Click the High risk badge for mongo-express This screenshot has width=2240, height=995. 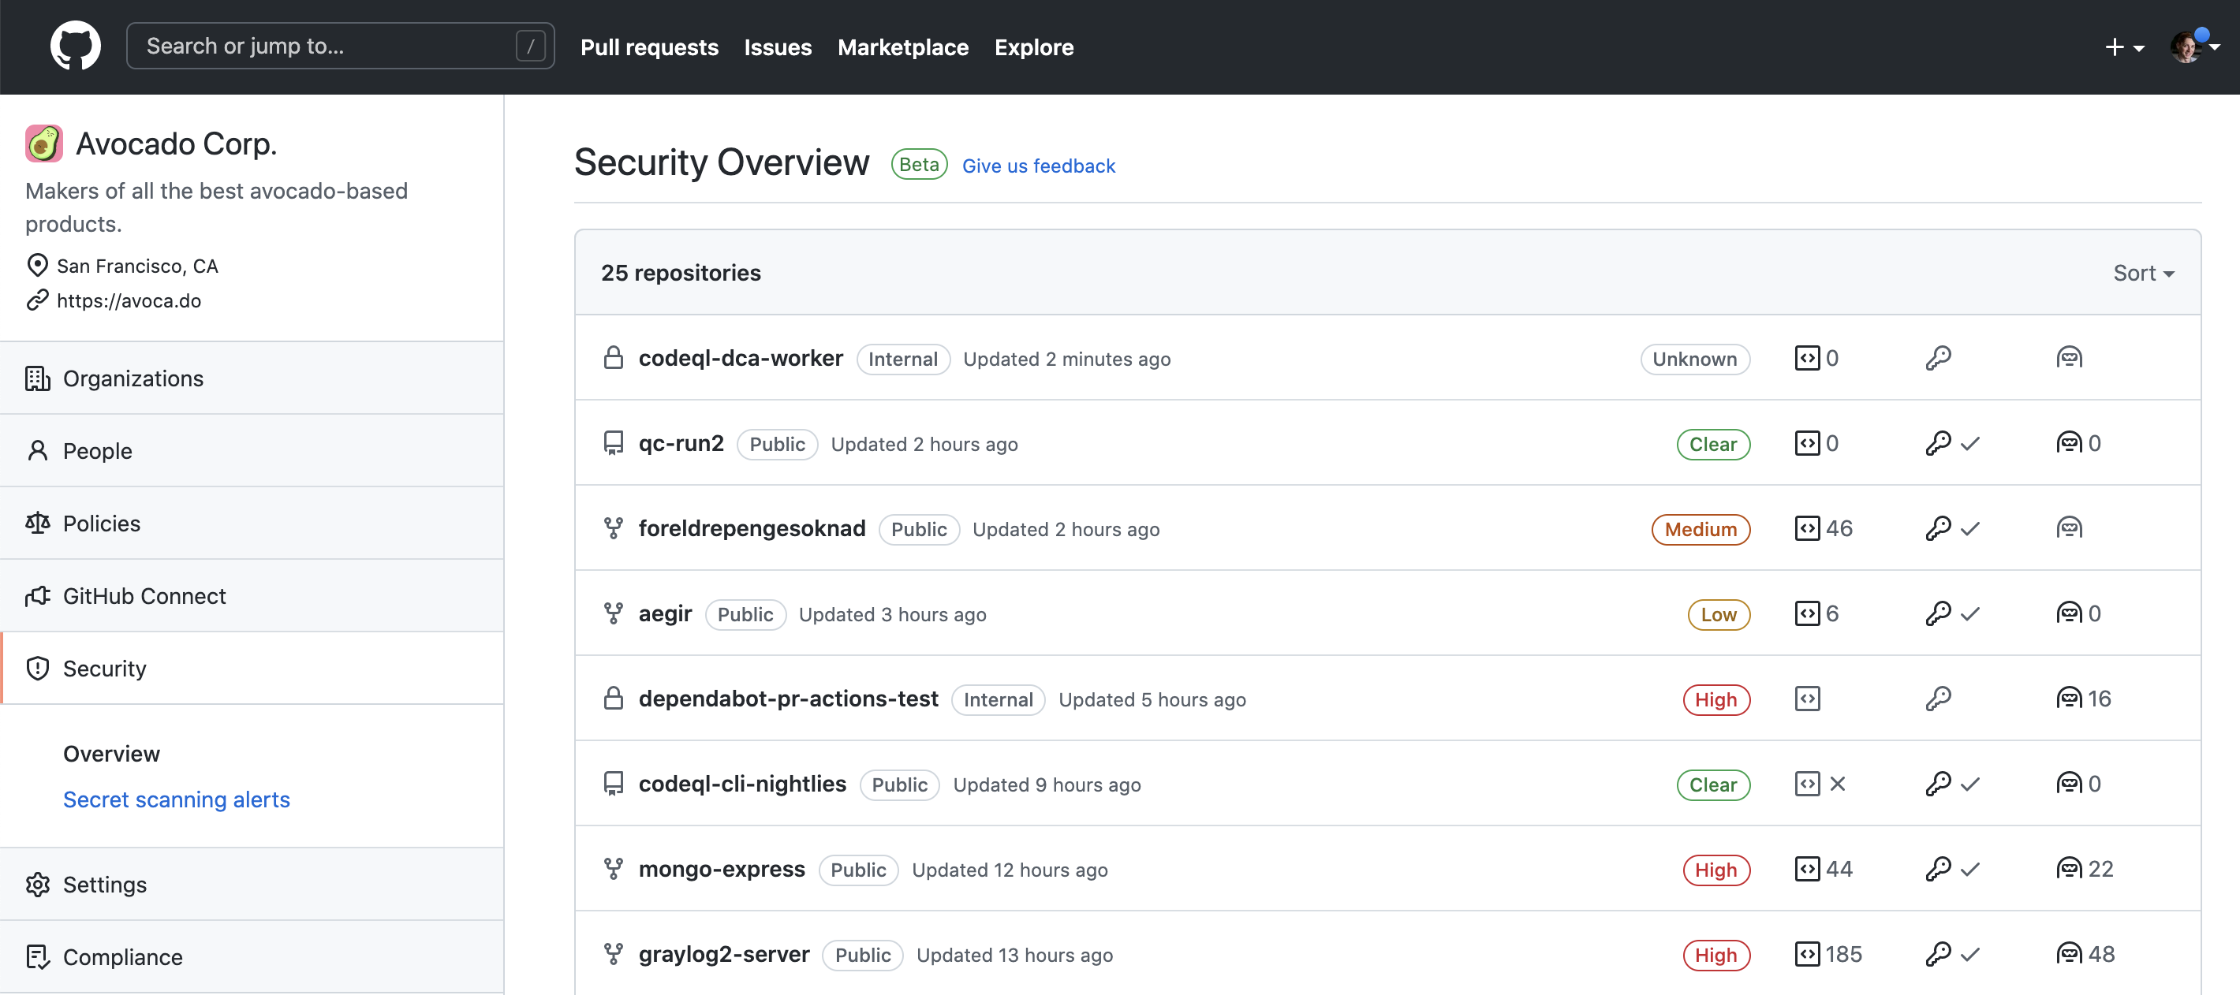point(1715,870)
